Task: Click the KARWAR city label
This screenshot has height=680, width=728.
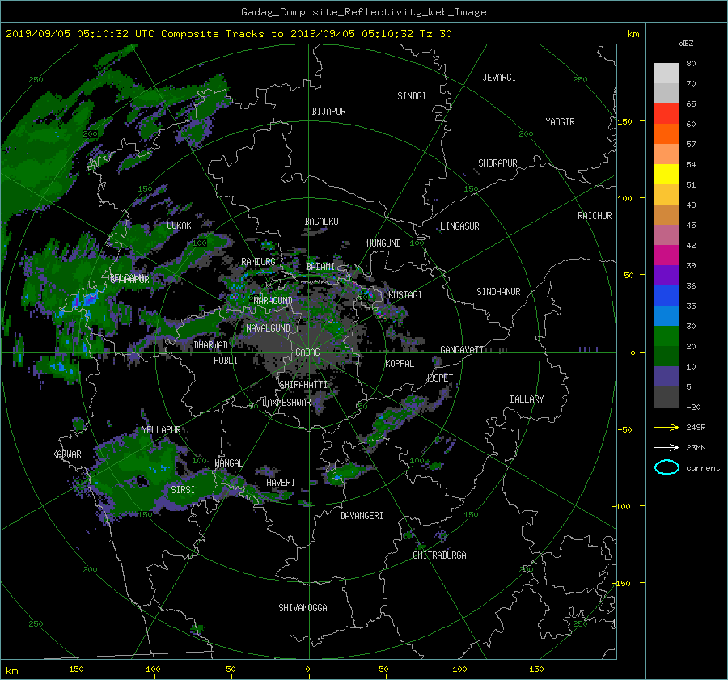Action: (66, 454)
